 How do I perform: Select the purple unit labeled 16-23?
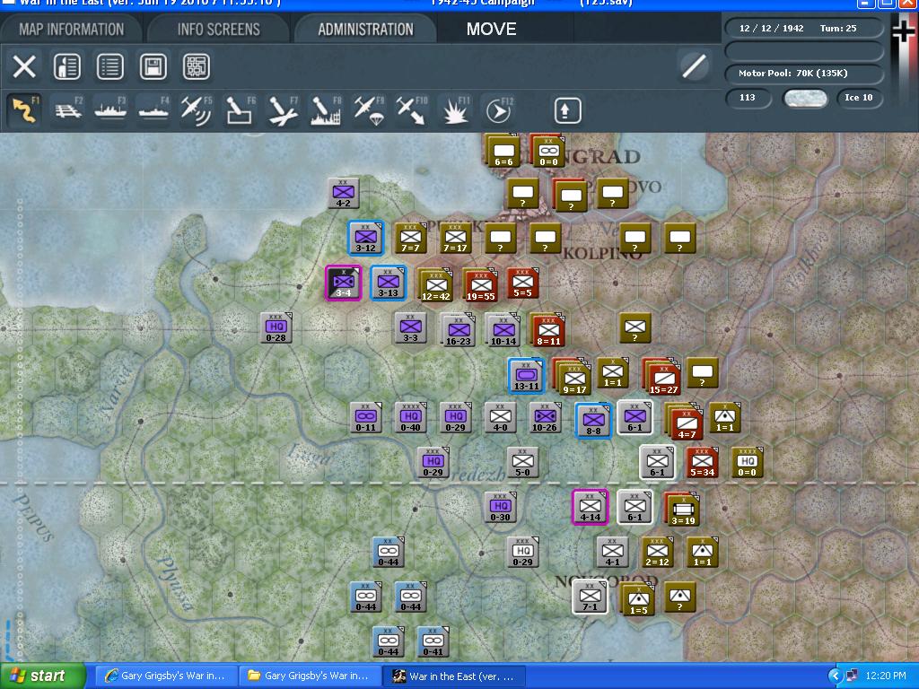pyautogui.click(x=459, y=331)
